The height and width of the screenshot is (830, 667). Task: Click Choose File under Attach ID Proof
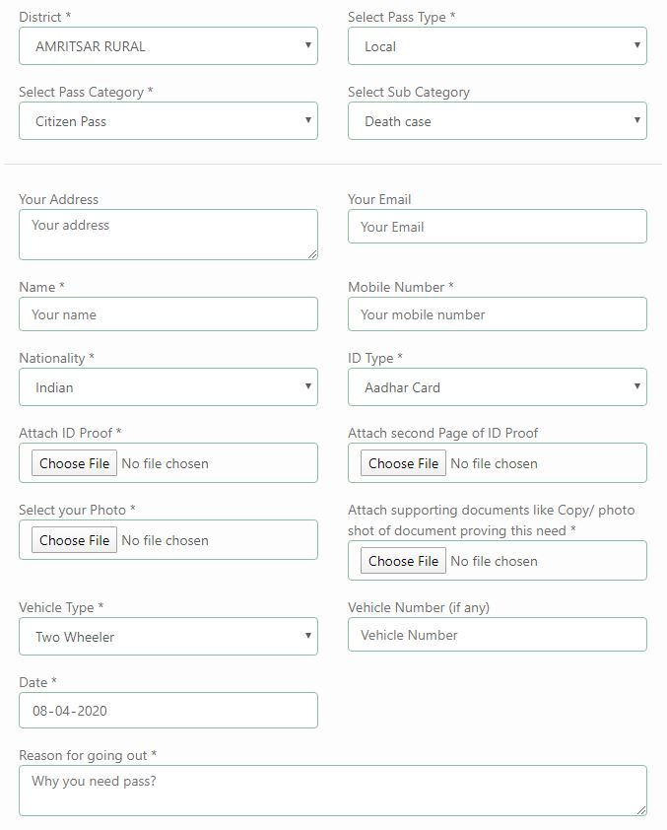[74, 463]
